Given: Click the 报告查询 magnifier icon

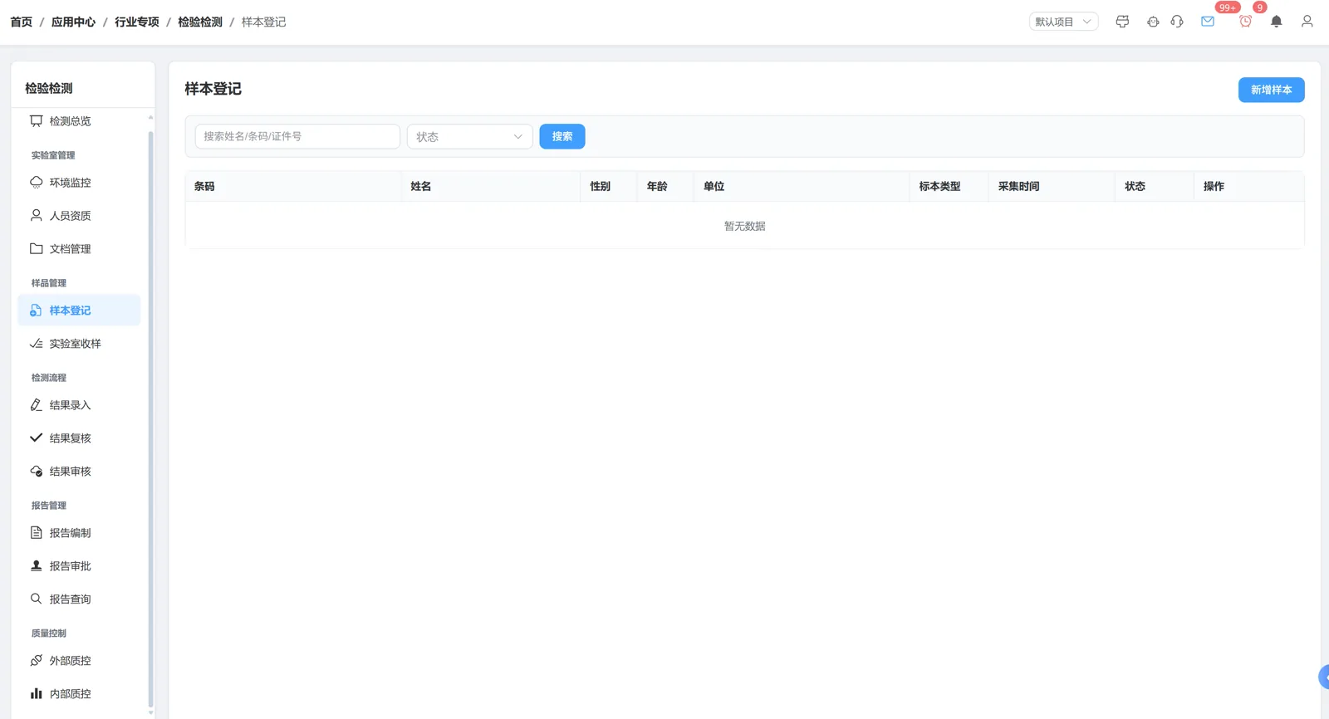Looking at the screenshot, I should click(x=36, y=599).
